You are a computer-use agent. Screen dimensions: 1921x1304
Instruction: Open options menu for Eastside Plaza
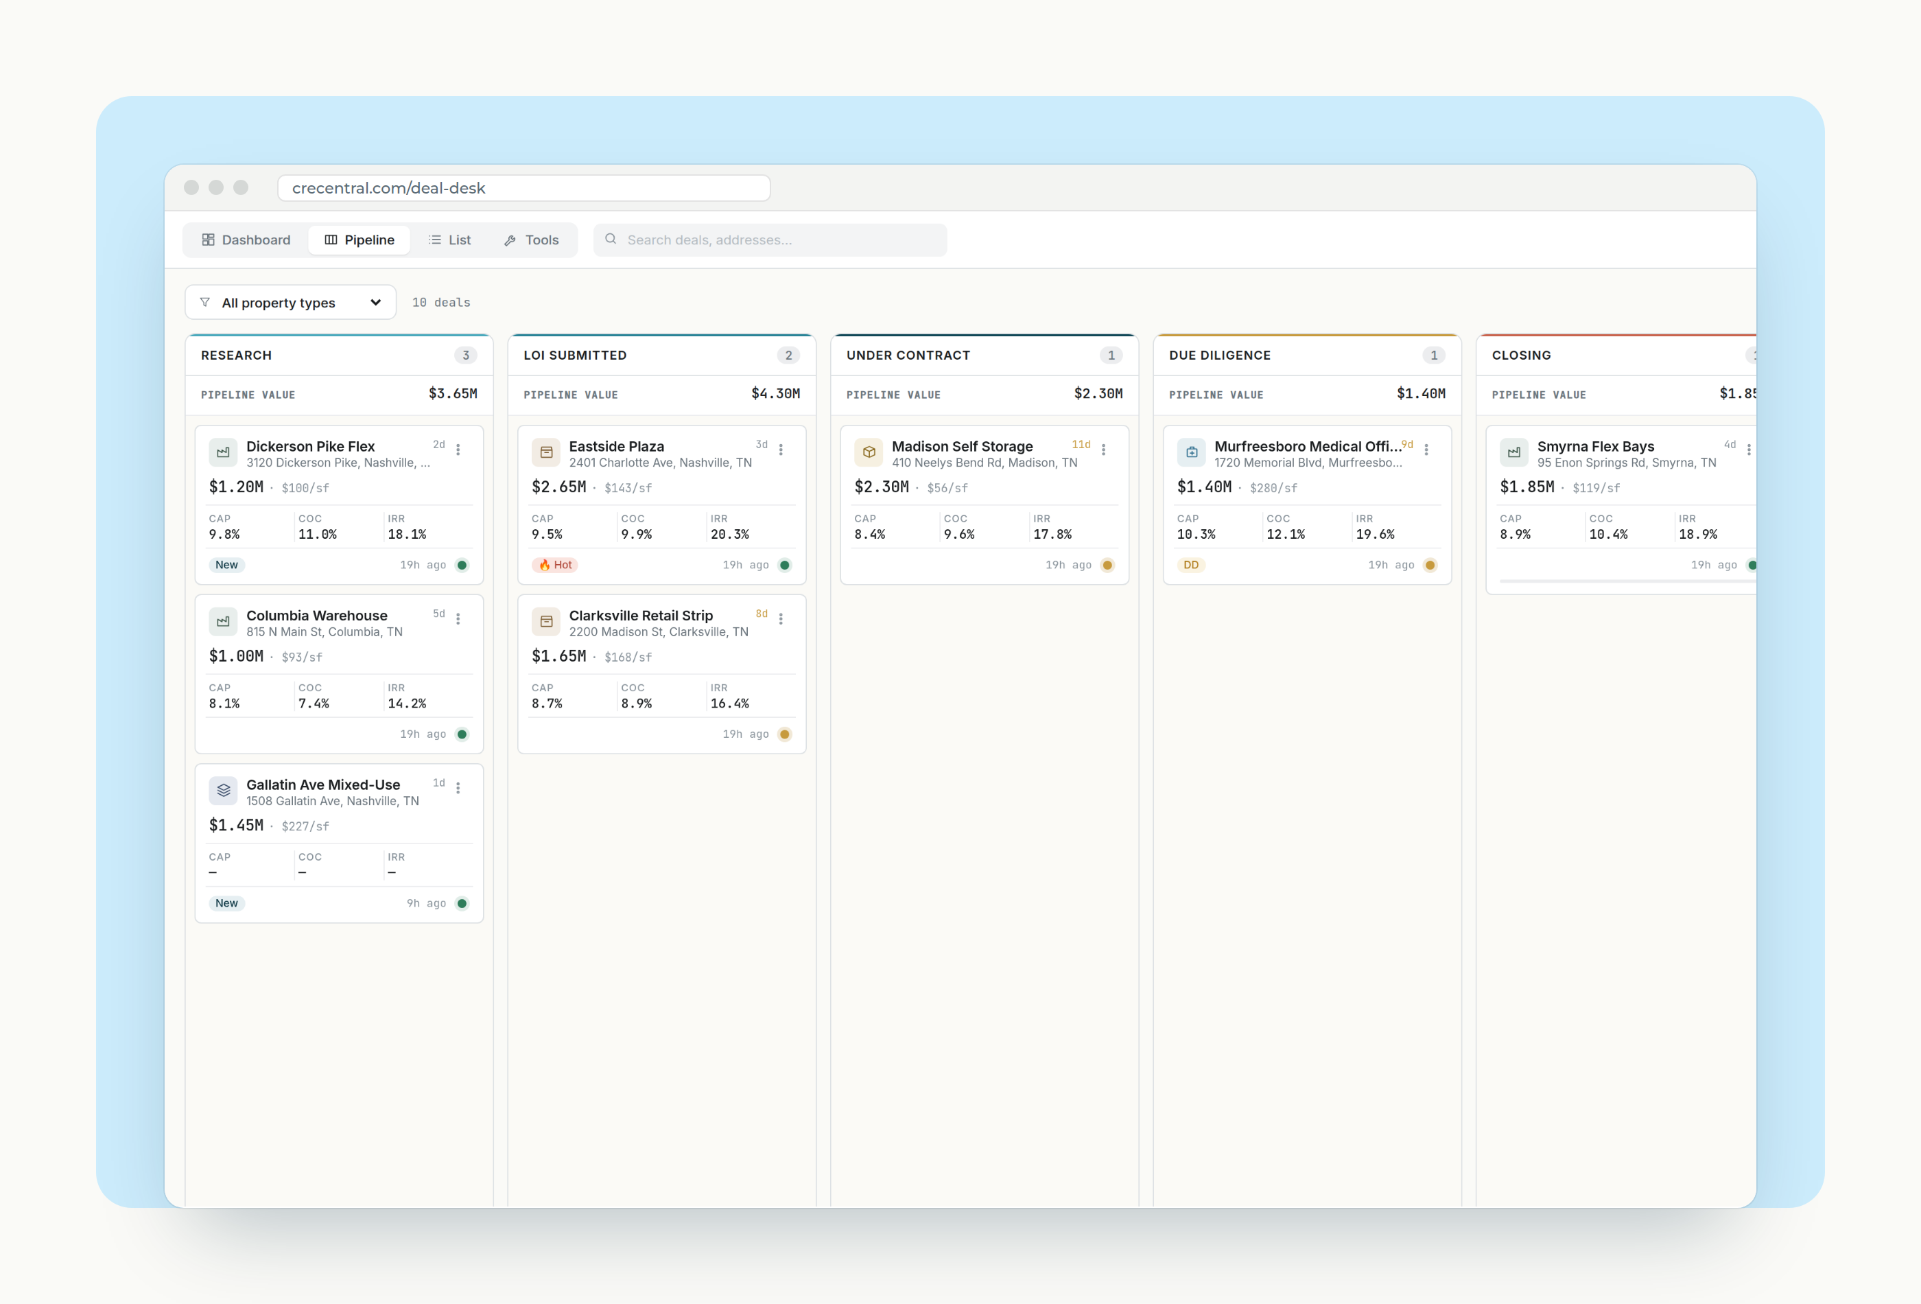[780, 449]
